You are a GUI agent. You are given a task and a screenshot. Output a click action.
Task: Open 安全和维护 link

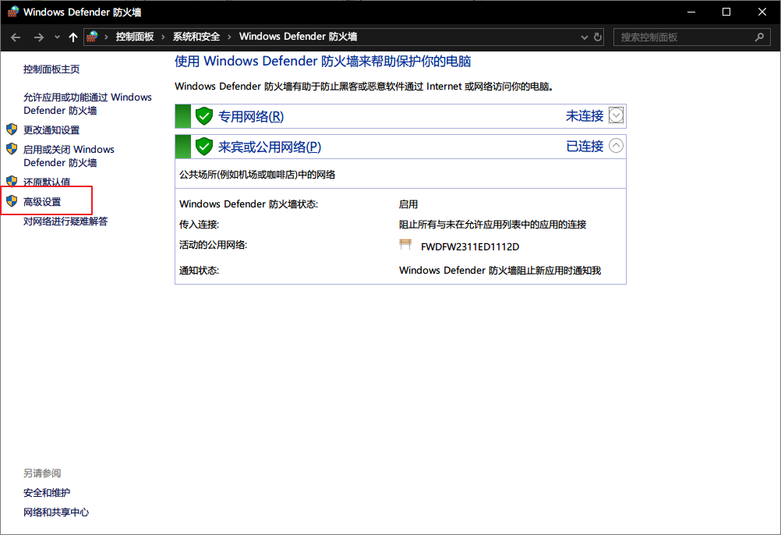47,493
